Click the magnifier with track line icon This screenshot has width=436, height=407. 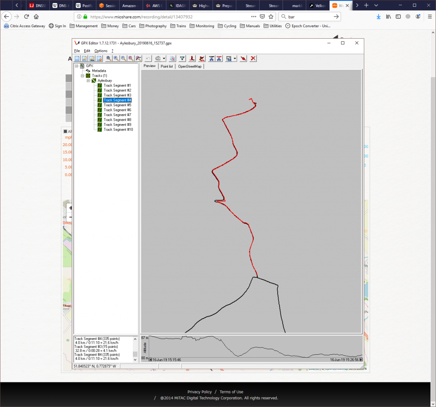tap(138, 59)
